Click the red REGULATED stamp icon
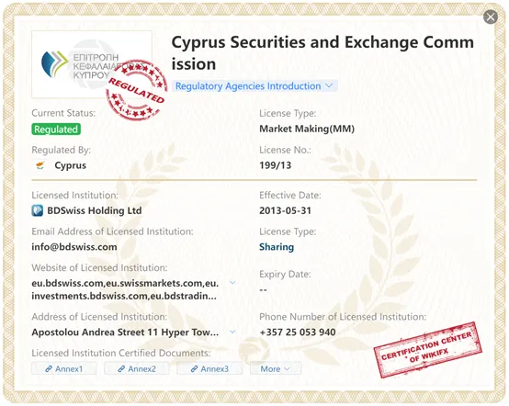This screenshot has height=406, width=509. pos(137,90)
